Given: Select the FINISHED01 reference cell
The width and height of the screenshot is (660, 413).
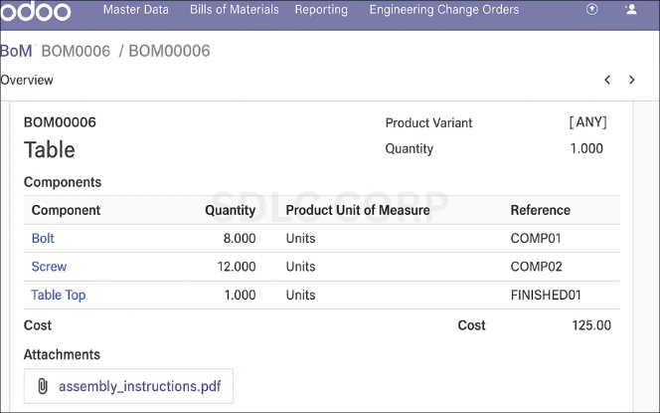Looking at the screenshot, I should coord(546,295).
